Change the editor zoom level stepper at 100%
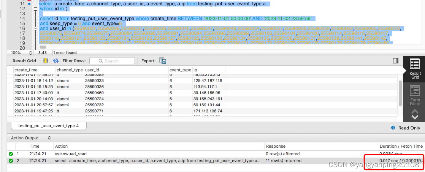The image size is (425, 172). click(30, 52)
